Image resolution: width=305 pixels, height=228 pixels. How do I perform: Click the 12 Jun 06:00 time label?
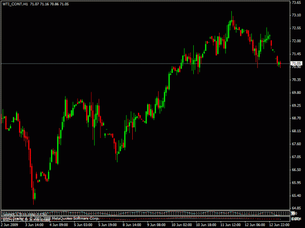[x=255, y=225]
